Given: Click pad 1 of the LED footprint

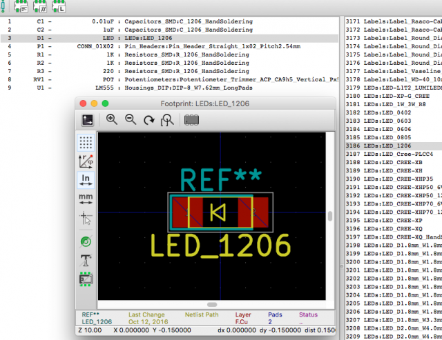Looking at the screenshot, I should (x=187, y=212).
